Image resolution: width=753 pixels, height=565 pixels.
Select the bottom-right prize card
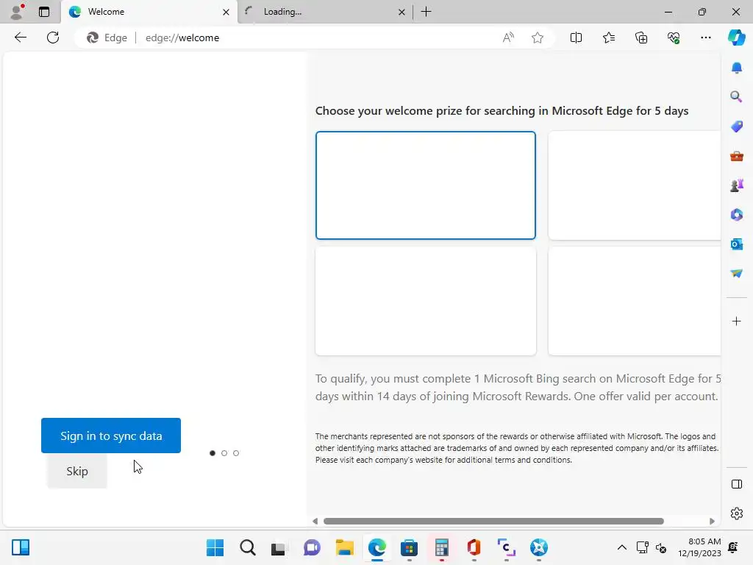[x=635, y=301]
